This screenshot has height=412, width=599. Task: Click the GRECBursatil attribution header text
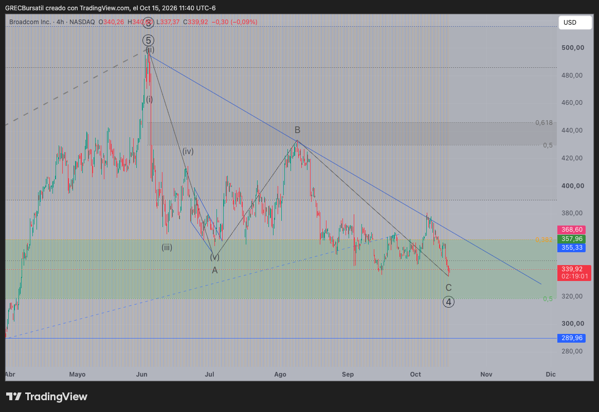[110, 8]
